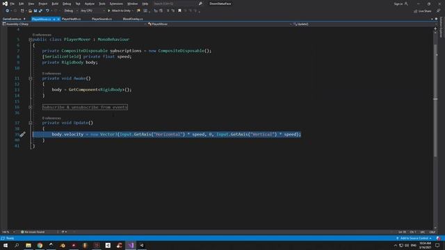Click the SPC indentation indicator
Image resolution: width=445 pixels, height=250 pixels.
(423, 232)
